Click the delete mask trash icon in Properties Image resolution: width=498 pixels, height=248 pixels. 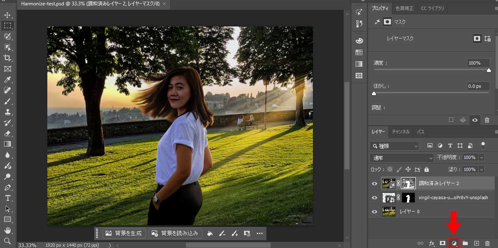pyautogui.click(x=487, y=120)
